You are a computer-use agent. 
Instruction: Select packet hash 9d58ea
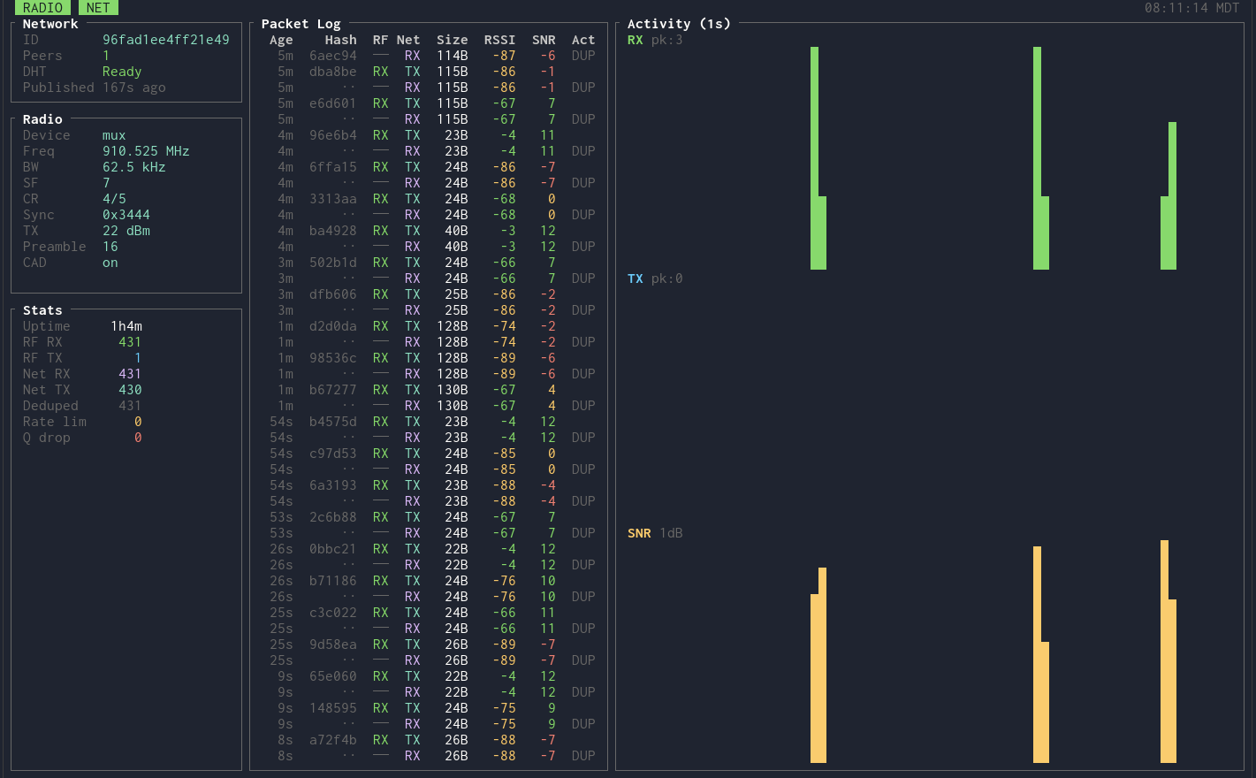click(x=333, y=645)
